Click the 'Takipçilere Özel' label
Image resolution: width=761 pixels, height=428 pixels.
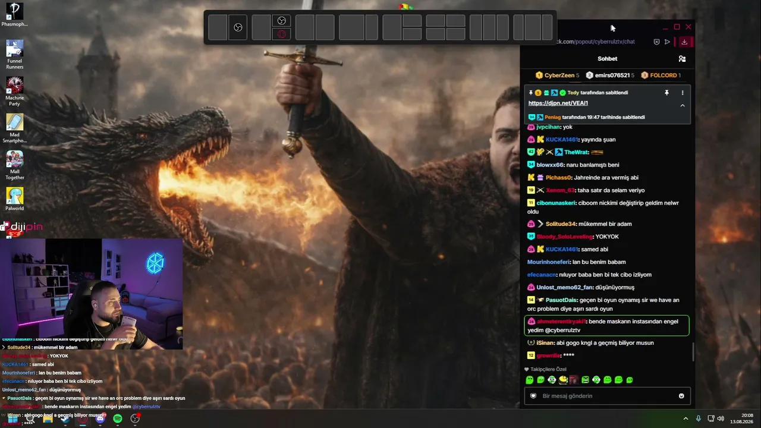(548, 369)
